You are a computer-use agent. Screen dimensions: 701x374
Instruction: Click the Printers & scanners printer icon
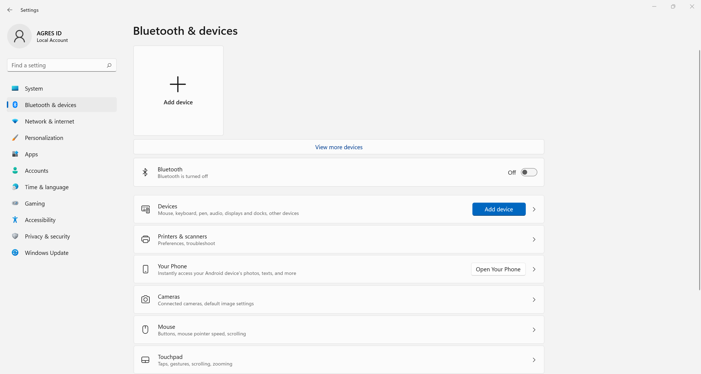click(146, 239)
